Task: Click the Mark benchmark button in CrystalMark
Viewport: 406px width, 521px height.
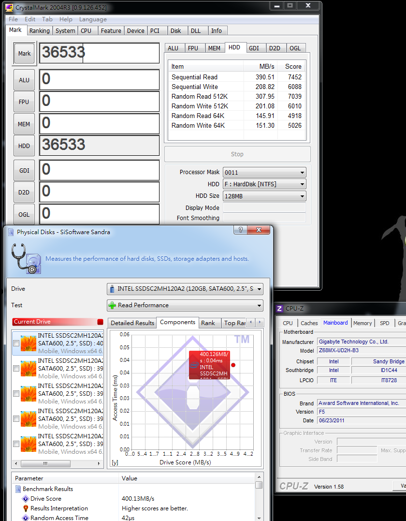Action: (24, 54)
